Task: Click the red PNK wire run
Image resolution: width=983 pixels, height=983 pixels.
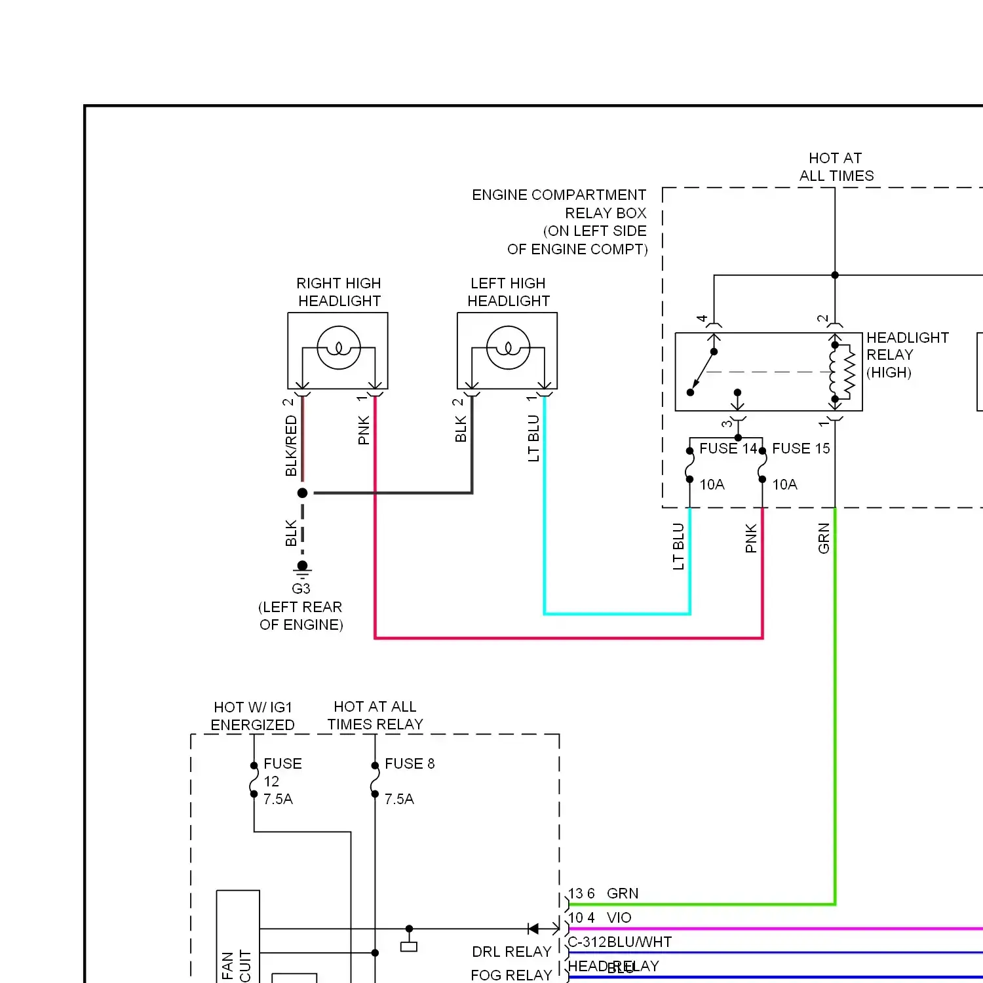Action: coord(569,638)
